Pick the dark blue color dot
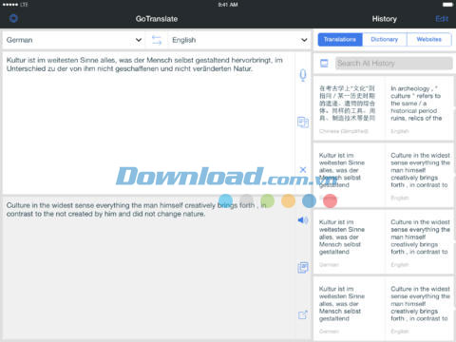 coord(309,200)
